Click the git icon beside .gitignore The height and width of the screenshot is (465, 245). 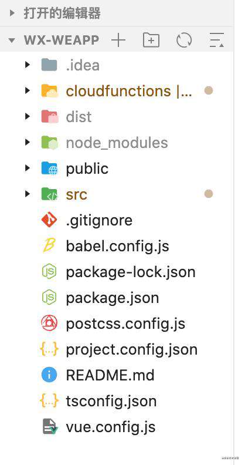coord(49,220)
